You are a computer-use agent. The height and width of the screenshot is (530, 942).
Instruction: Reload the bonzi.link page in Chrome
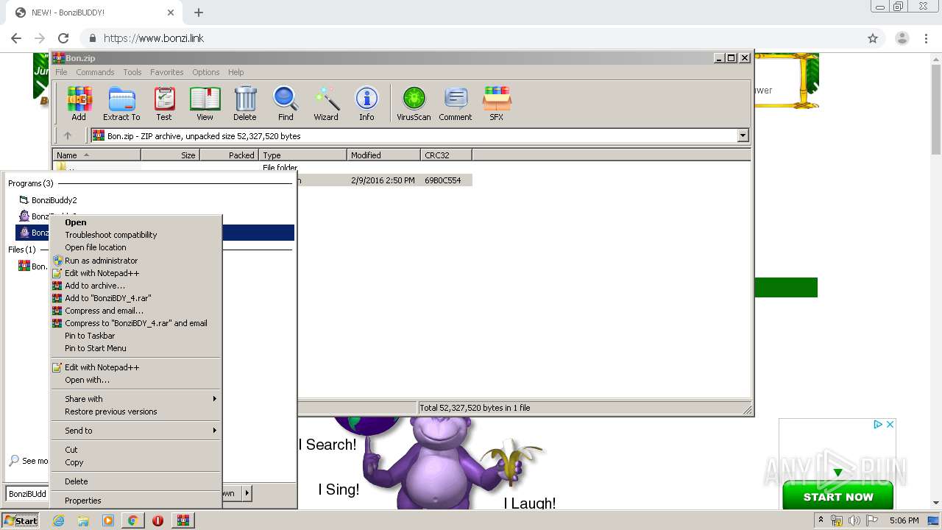63,38
